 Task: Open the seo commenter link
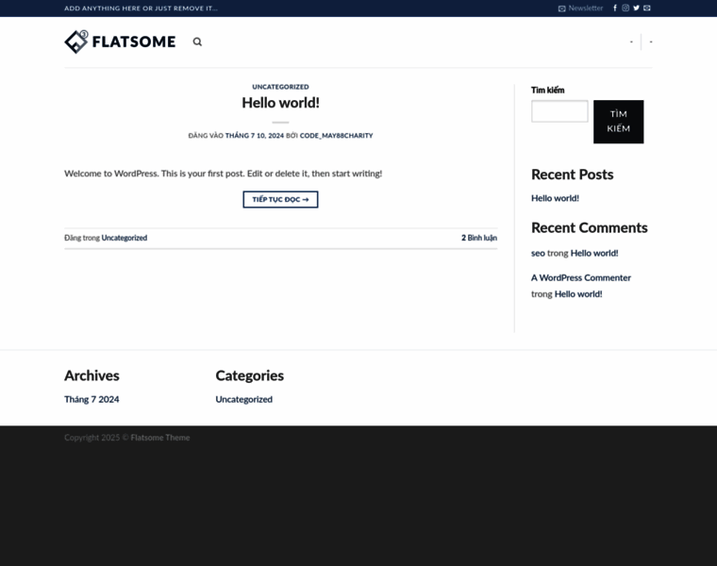point(538,253)
